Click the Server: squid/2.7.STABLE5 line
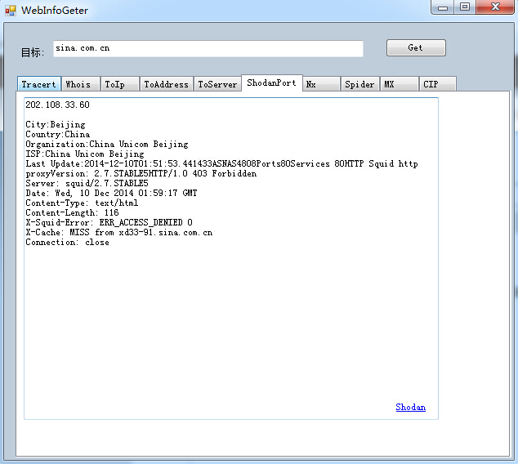The width and height of the screenshot is (518, 464). (87, 183)
